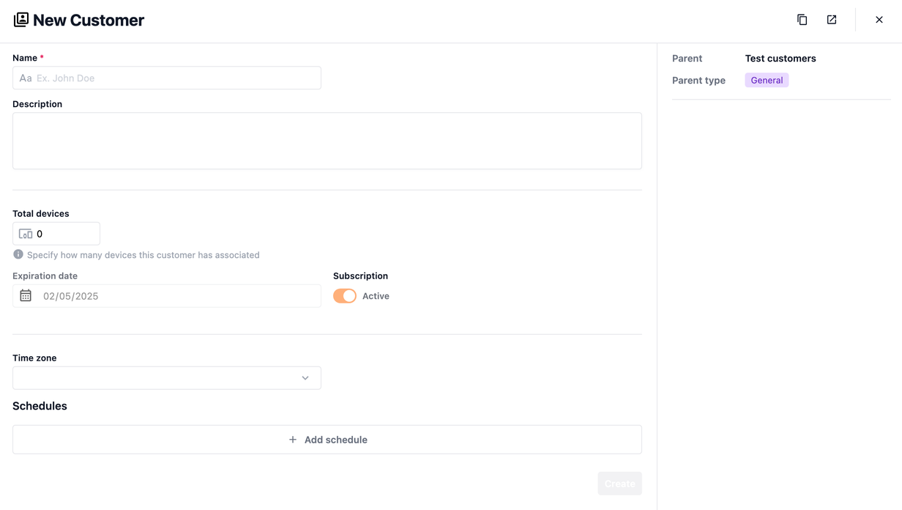
Task: Click the New Customer title icon
Action: (21, 20)
